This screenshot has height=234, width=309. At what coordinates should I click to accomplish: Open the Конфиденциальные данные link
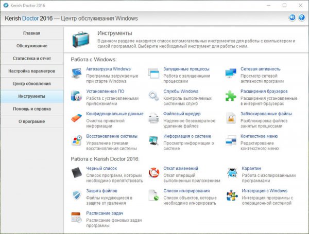click(x=115, y=114)
